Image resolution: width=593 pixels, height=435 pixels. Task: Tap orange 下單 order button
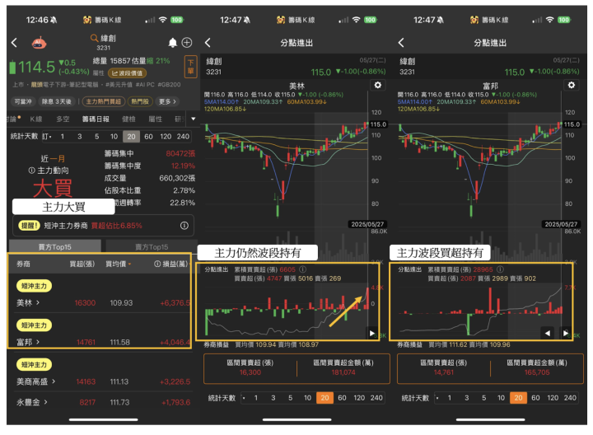pyautogui.click(x=190, y=67)
